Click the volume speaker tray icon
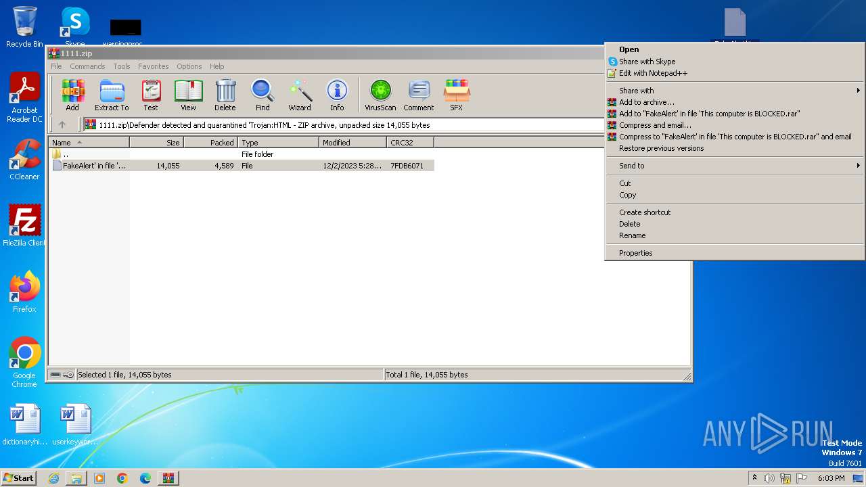Viewport: 866px width, 487px height. [x=769, y=478]
